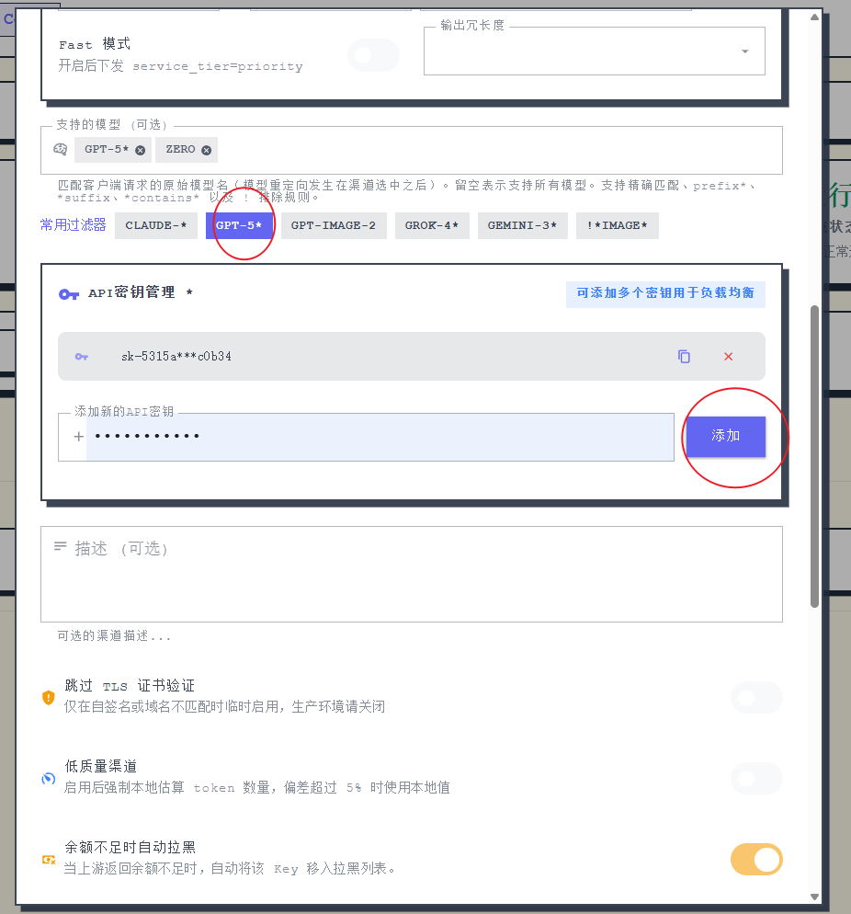Select the !*IMAGE* filter chip
Screen dimensions: 851x914
click(618, 225)
